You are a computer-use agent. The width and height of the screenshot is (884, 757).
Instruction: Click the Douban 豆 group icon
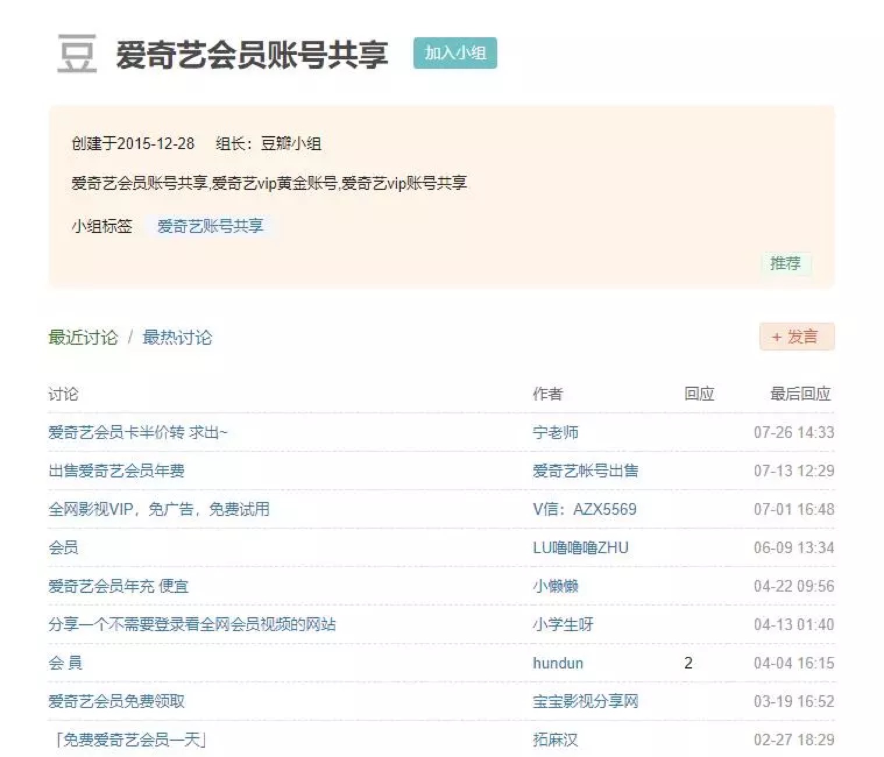[76, 54]
